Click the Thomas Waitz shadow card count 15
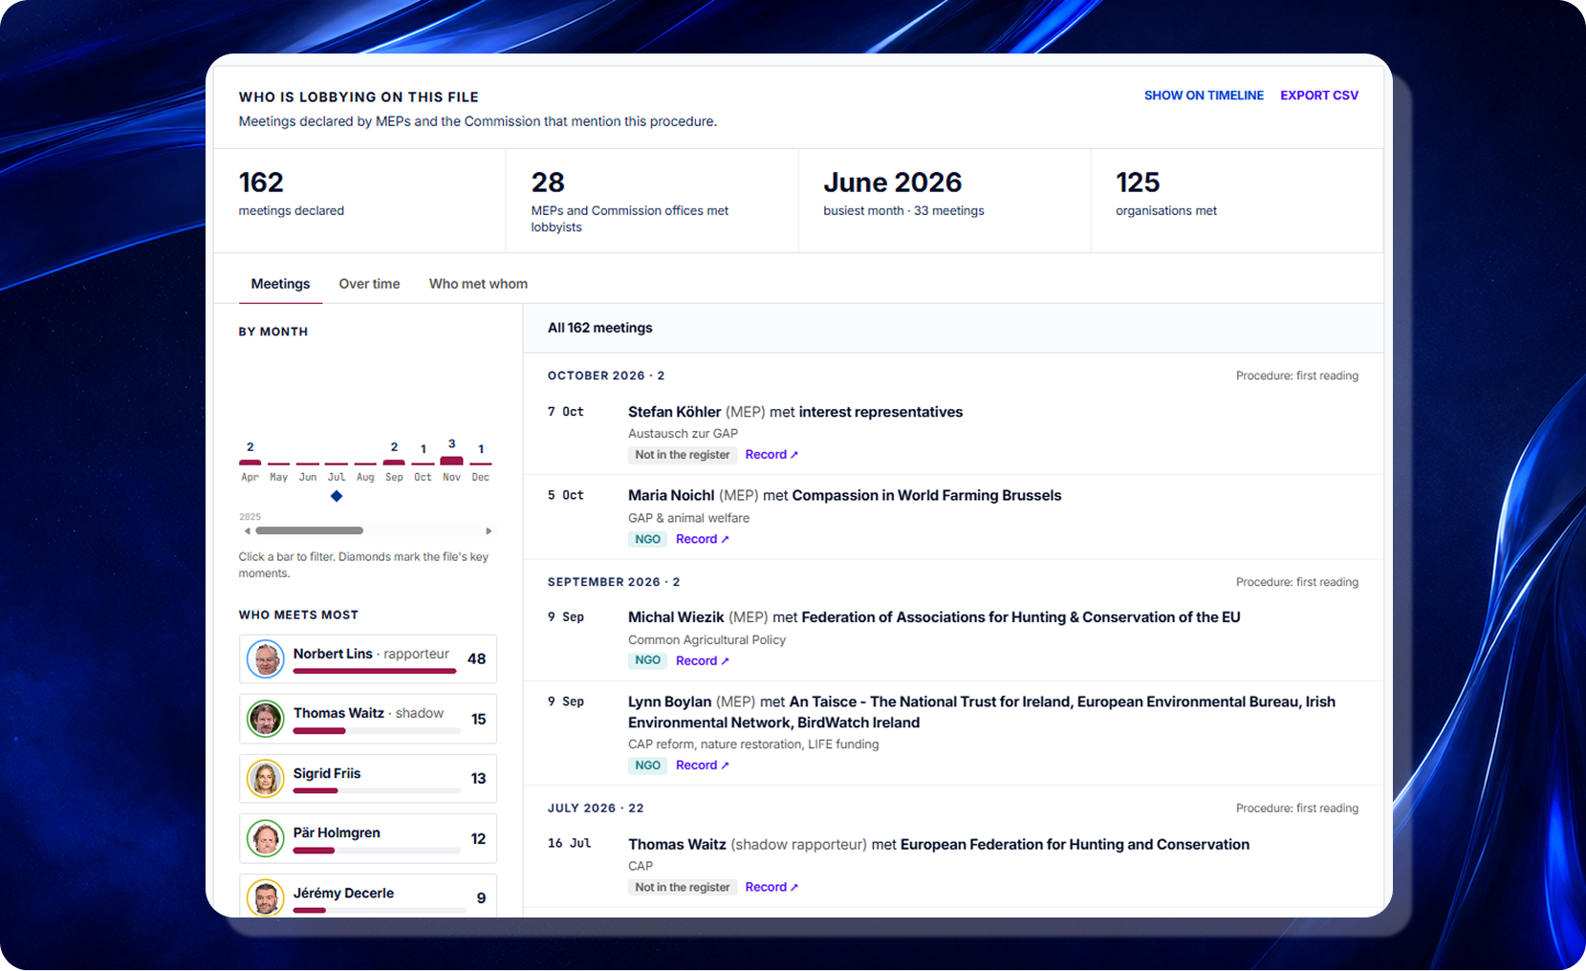Screen dimensions: 1586x971 pos(479,719)
